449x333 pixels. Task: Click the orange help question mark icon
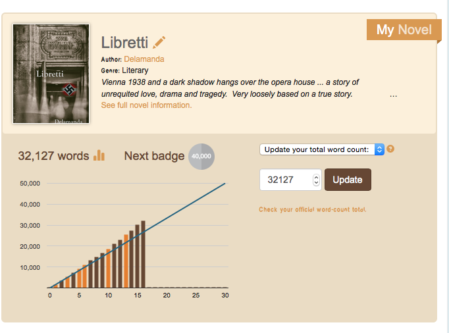[x=390, y=149]
